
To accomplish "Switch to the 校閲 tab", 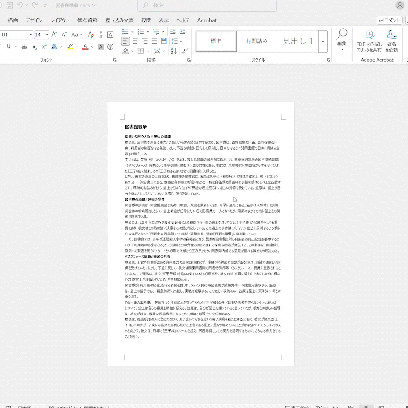I will coord(146,20).
